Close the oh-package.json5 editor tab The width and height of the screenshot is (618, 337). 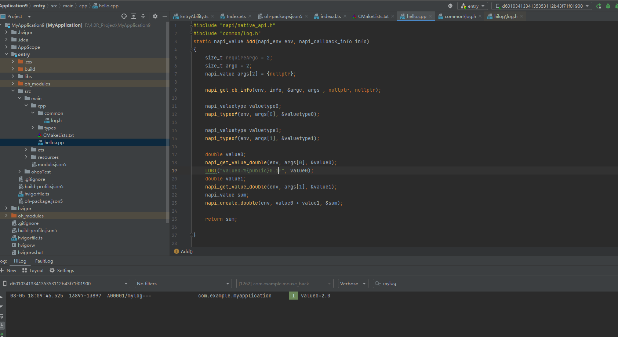(x=306, y=16)
